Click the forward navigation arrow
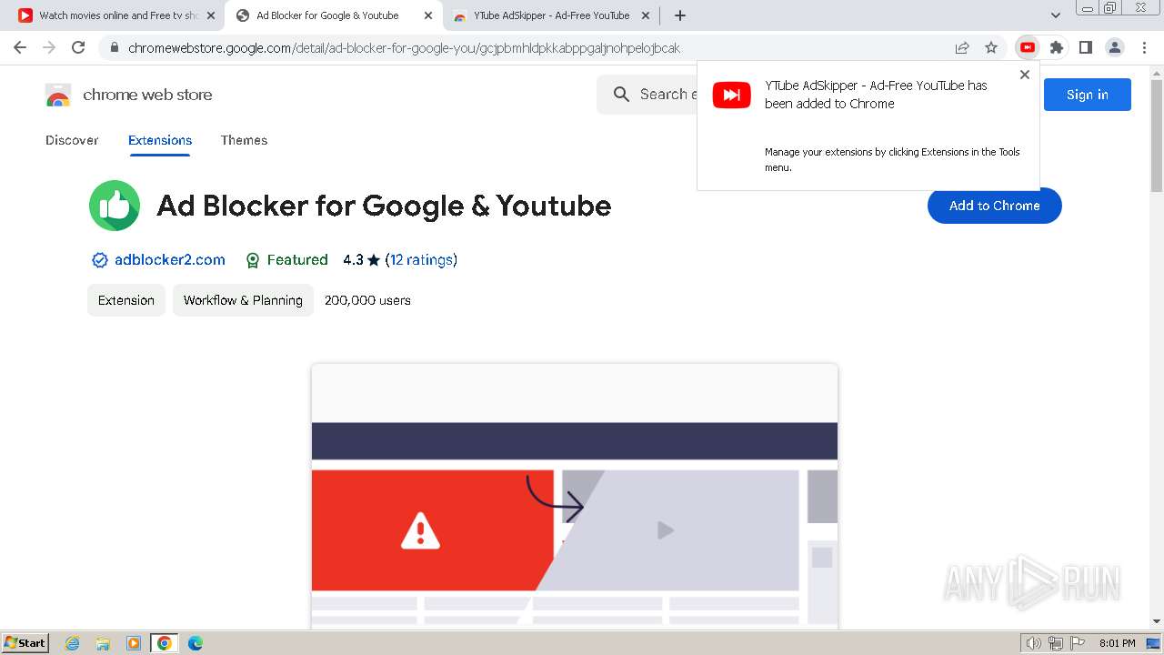 tap(49, 47)
